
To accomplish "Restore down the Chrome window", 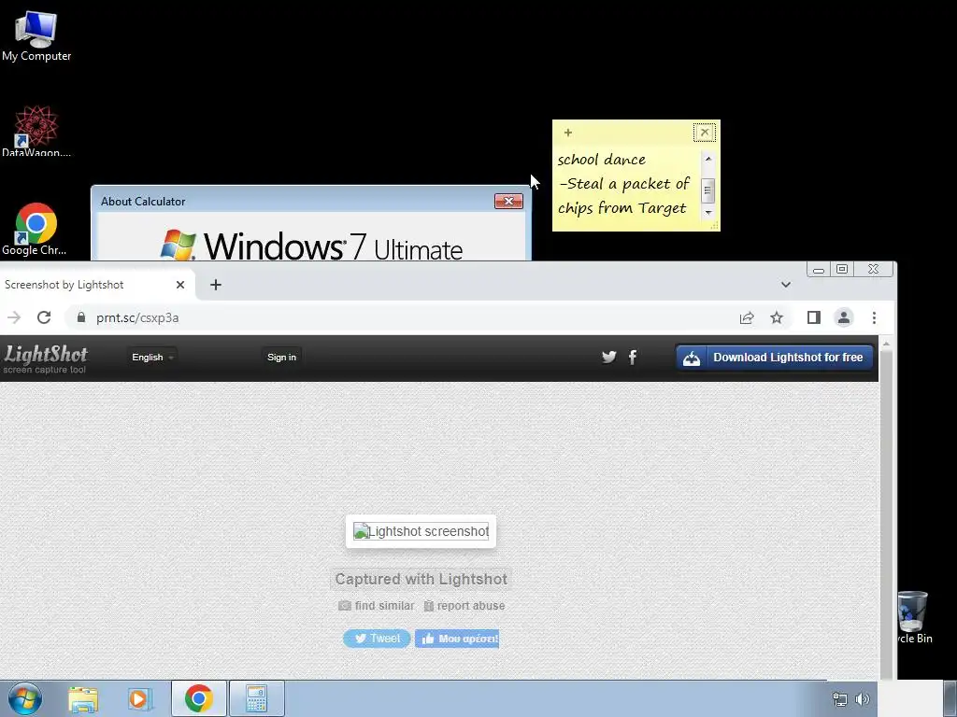I will (842, 270).
